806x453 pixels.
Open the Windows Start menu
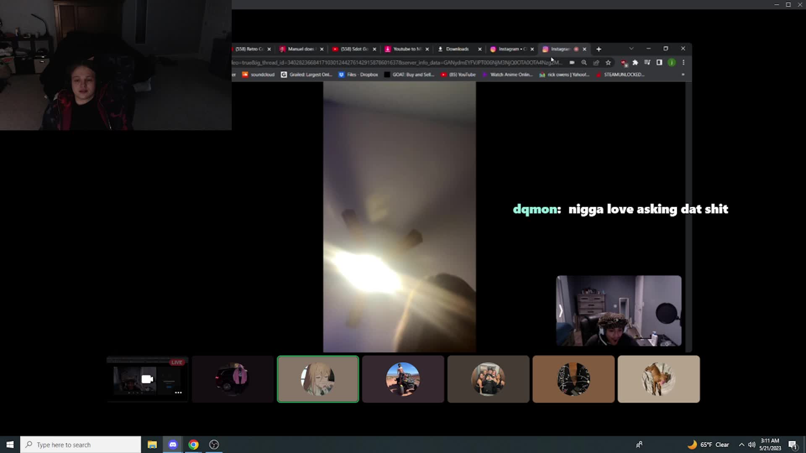[x=10, y=445]
